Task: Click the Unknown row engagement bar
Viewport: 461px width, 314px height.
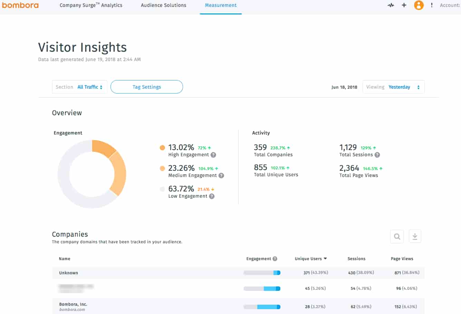Action: click(x=262, y=273)
